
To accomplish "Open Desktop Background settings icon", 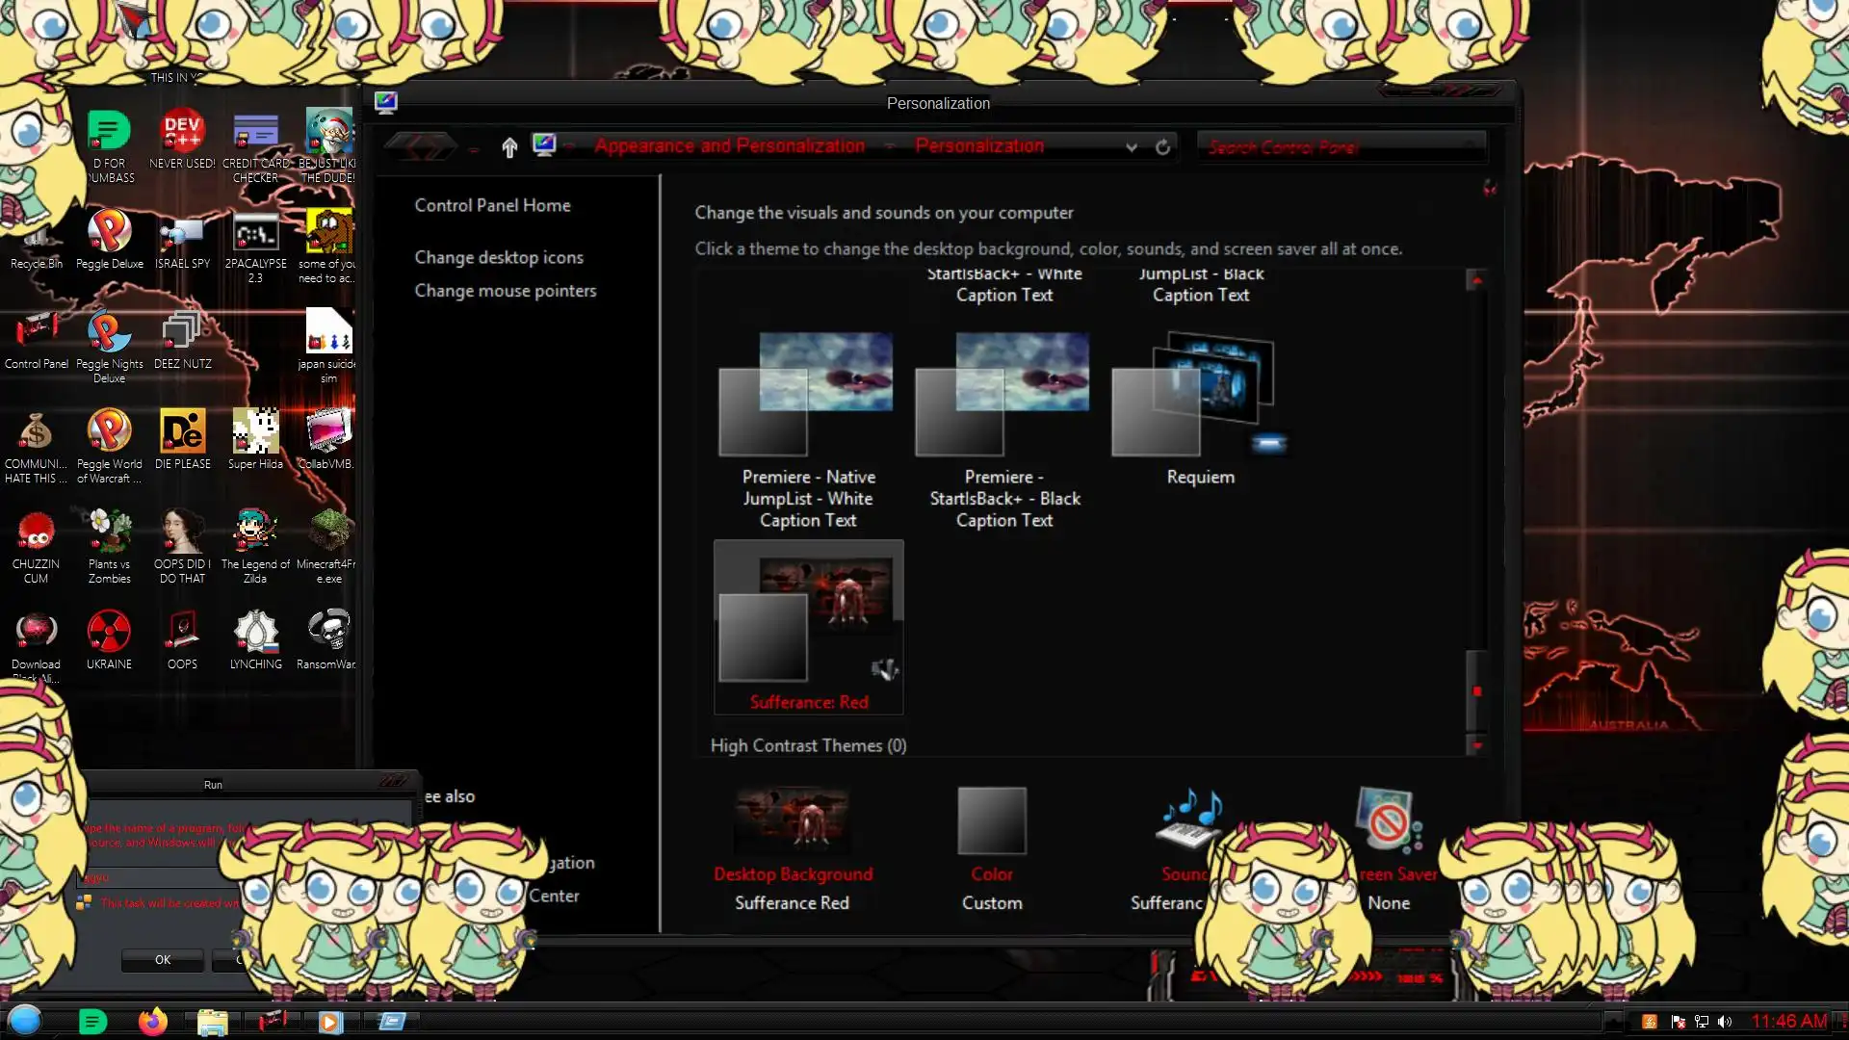I will [792, 821].
